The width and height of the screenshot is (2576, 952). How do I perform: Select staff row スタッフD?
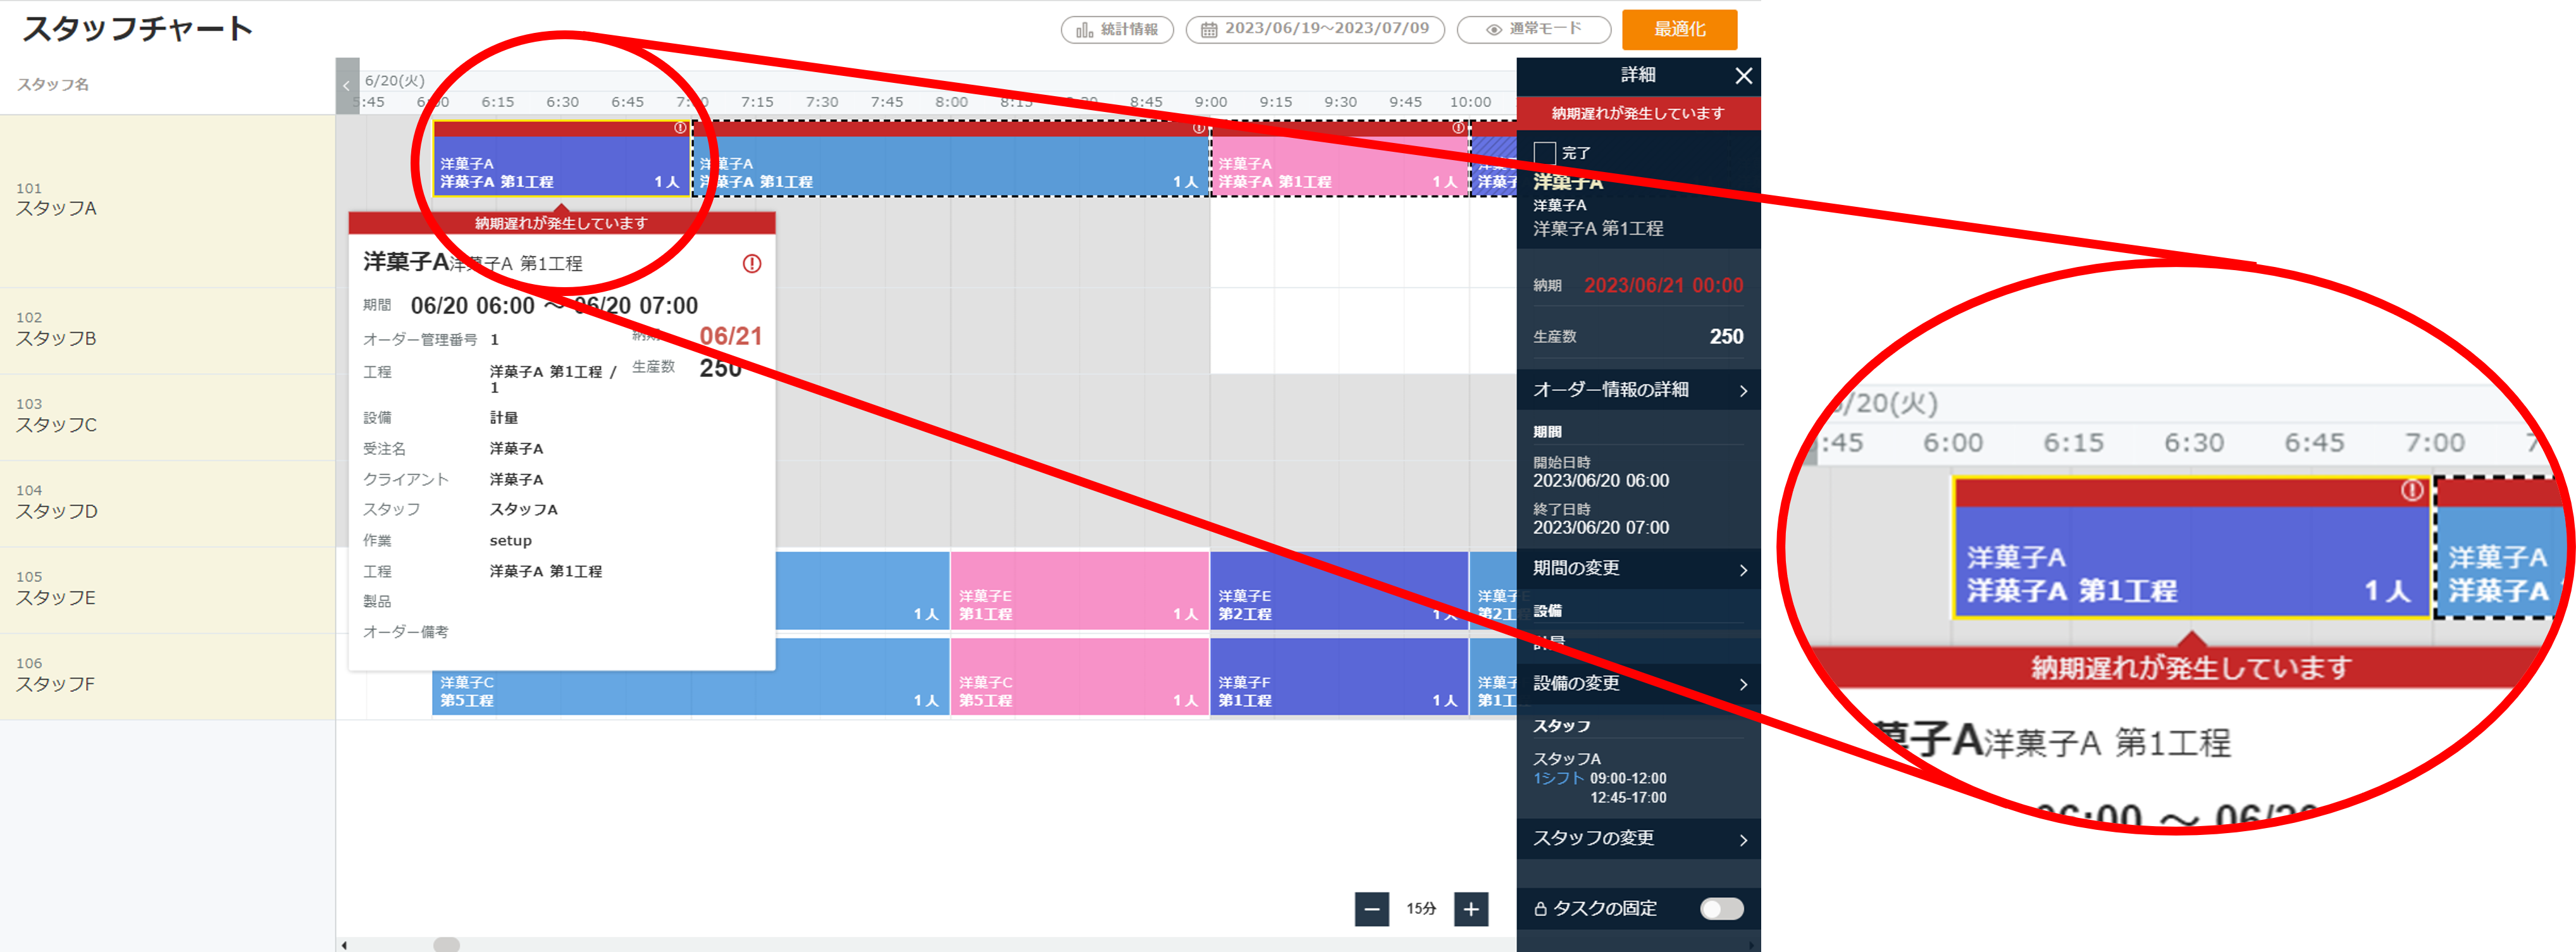tap(167, 504)
